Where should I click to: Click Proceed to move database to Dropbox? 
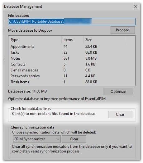coord(122,30)
